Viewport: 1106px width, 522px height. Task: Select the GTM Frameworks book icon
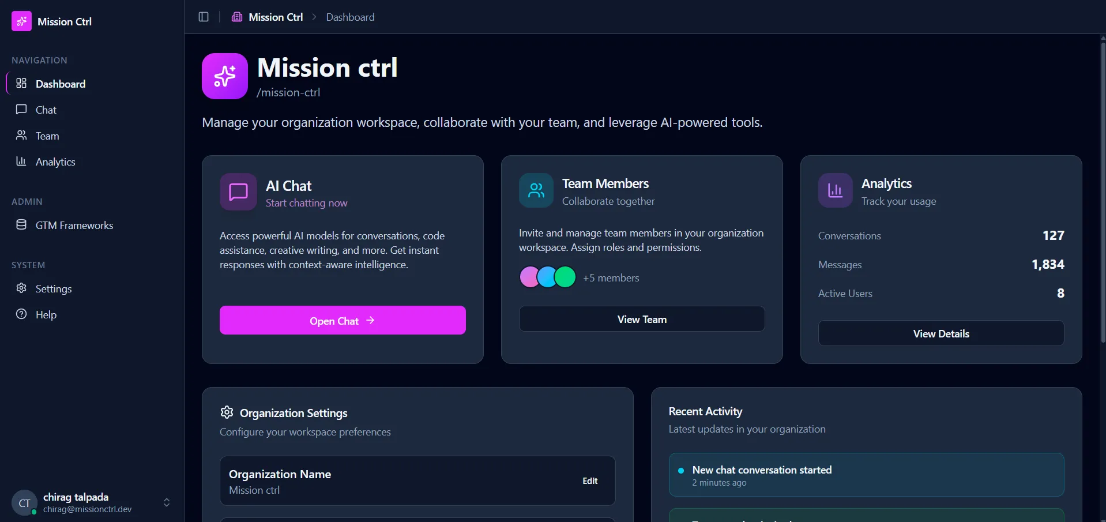tap(21, 225)
